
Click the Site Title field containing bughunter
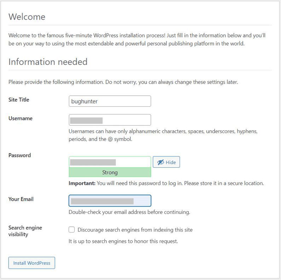click(x=110, y=101)
